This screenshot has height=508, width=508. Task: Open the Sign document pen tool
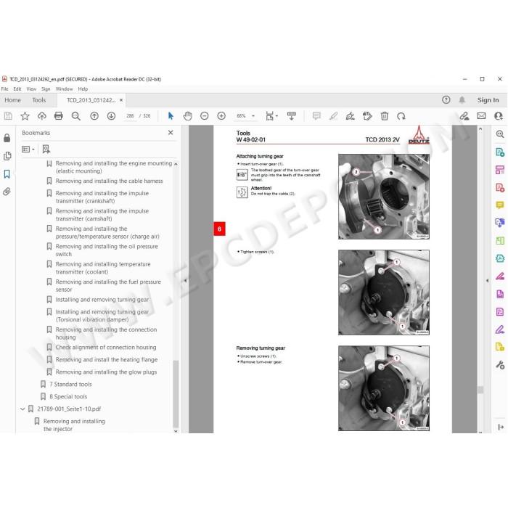click(x=351, y=116)
